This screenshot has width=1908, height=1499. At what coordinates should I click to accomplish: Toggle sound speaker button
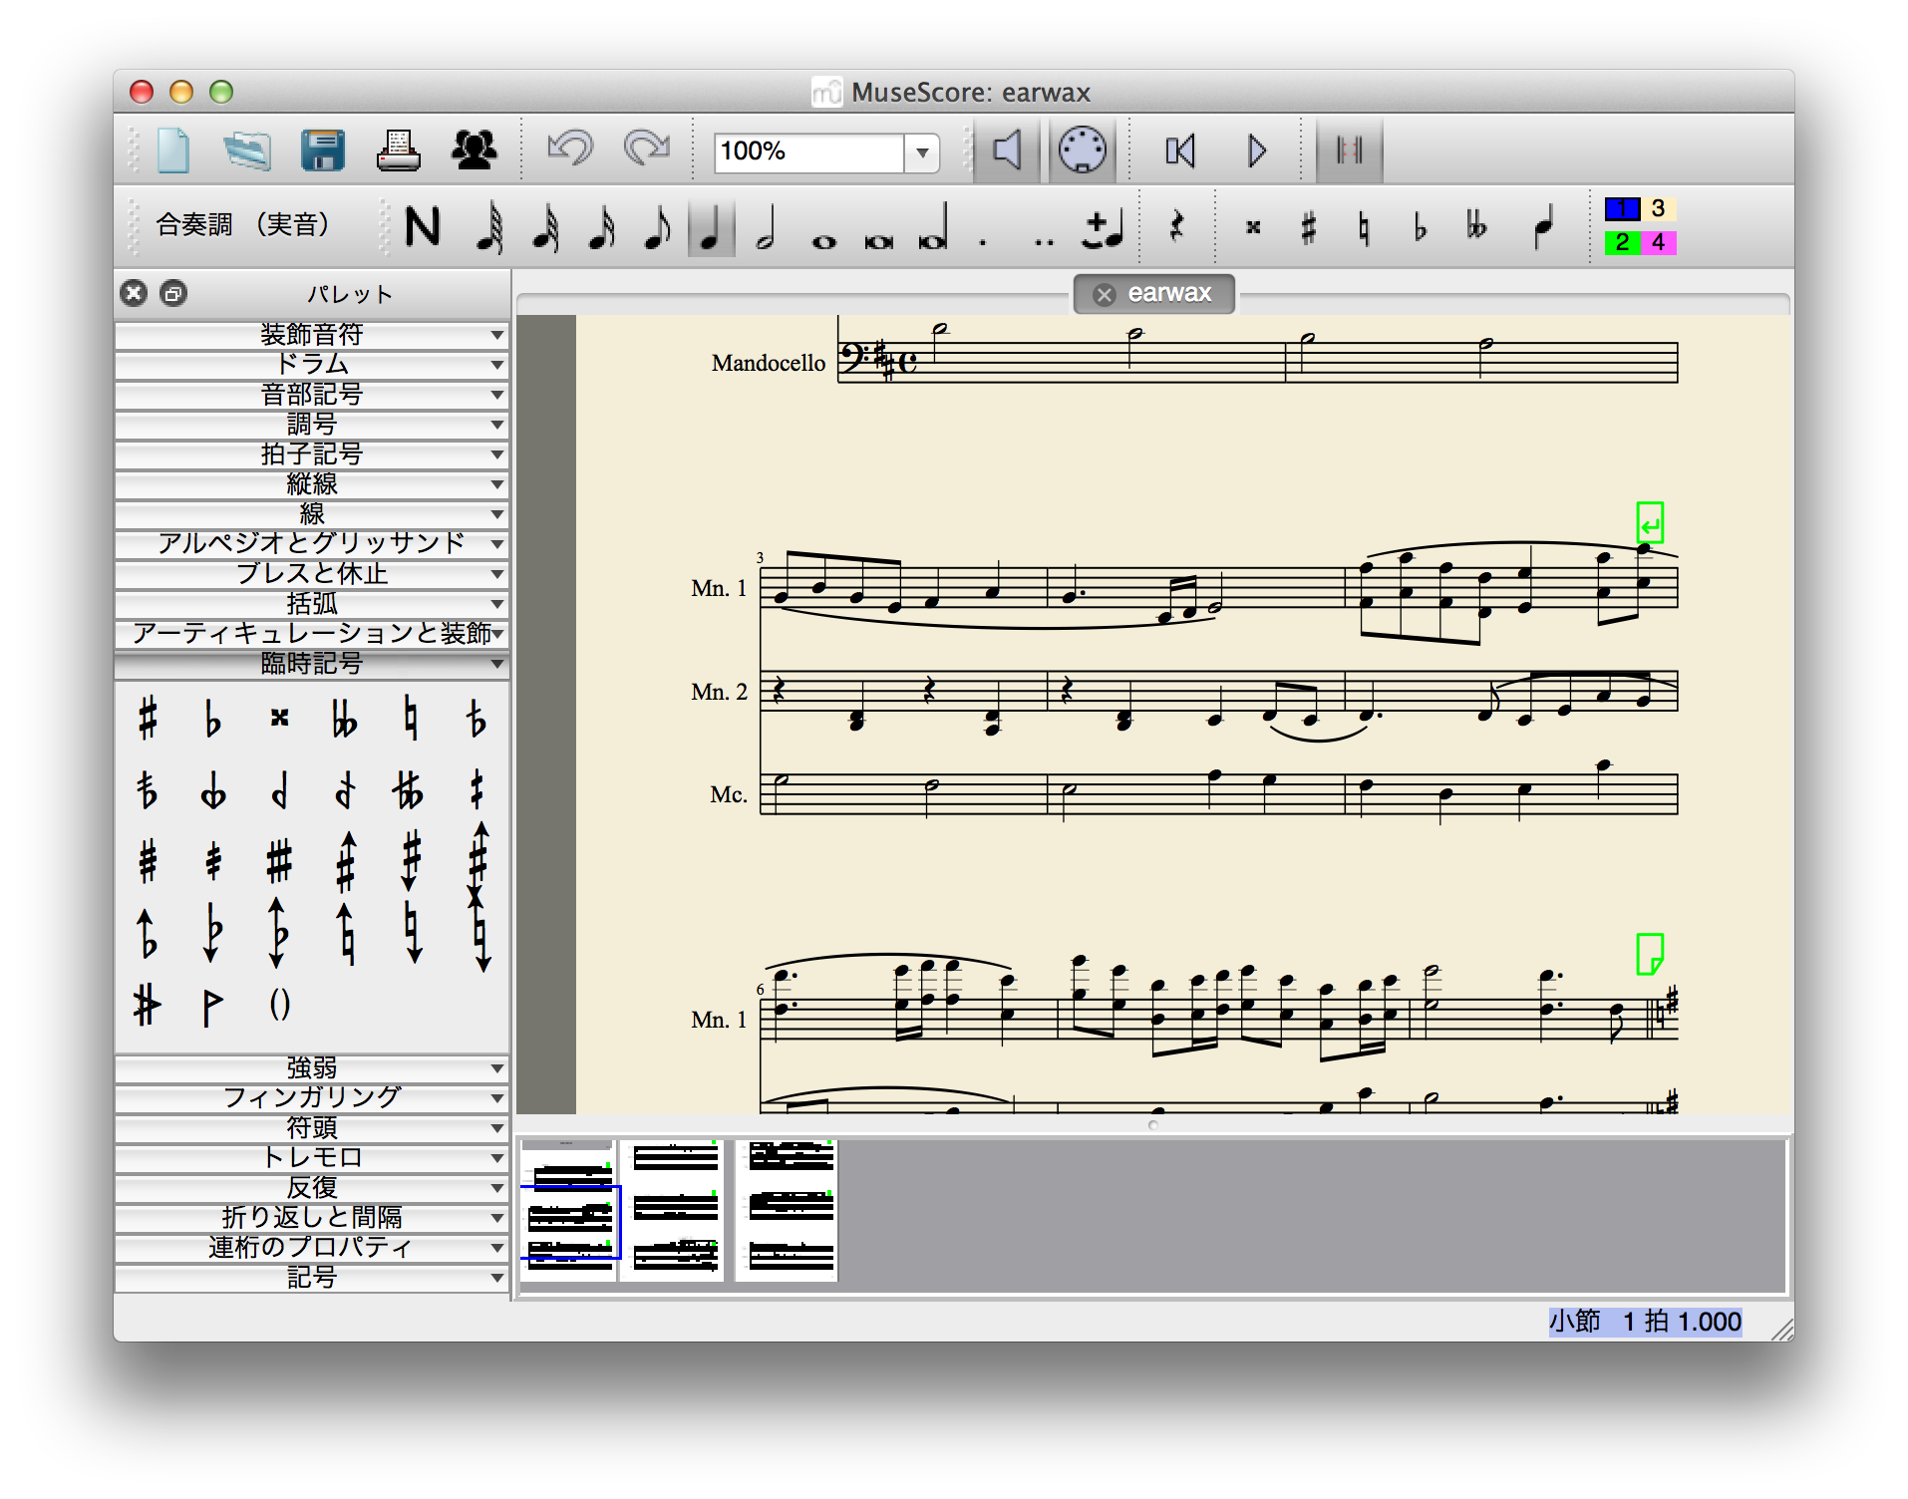tap(1007, 150)
